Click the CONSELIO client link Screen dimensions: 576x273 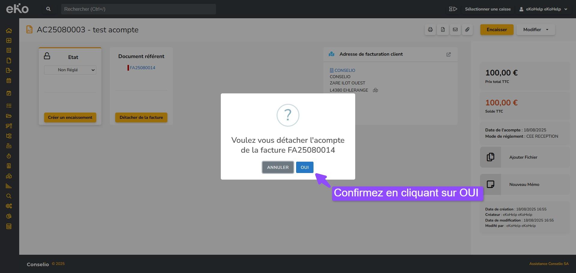click(344, 70)
